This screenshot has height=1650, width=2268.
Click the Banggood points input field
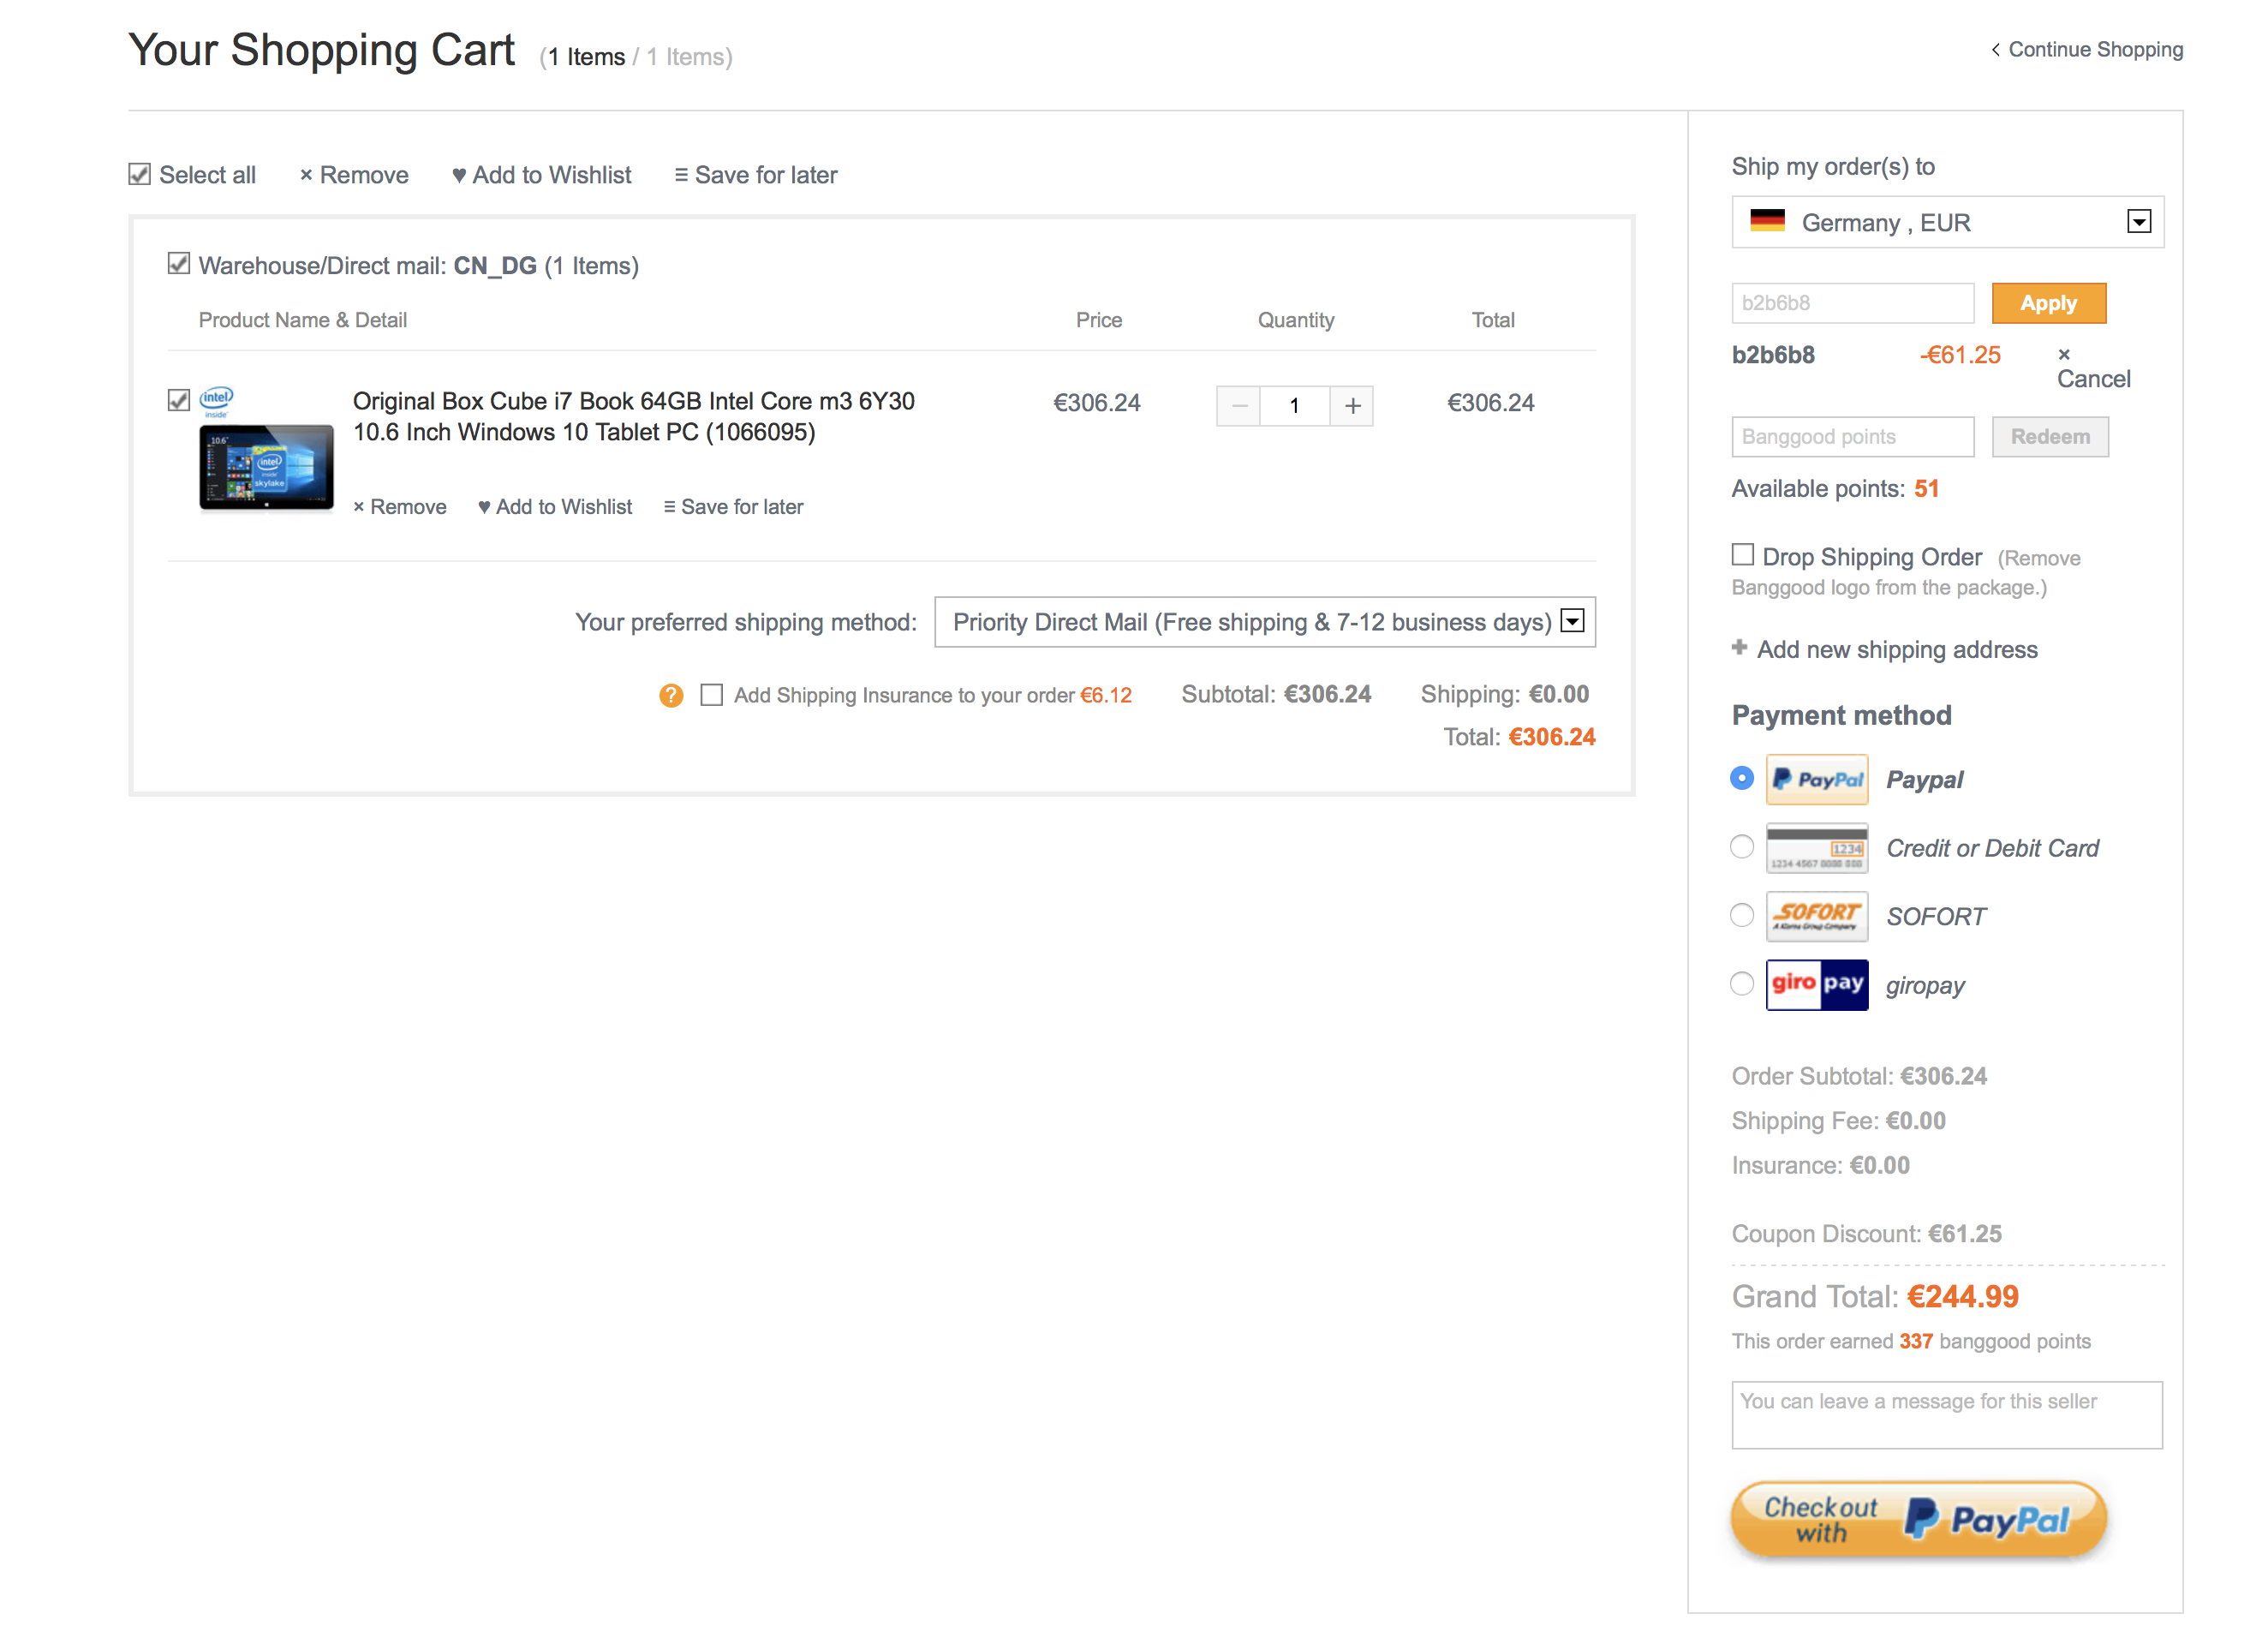coord(1852,437)
